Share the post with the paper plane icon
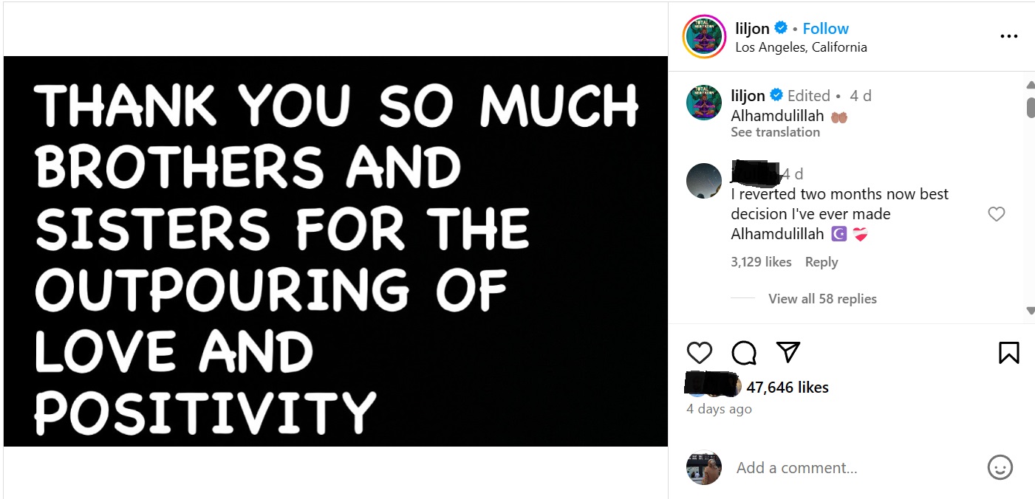 788,352
